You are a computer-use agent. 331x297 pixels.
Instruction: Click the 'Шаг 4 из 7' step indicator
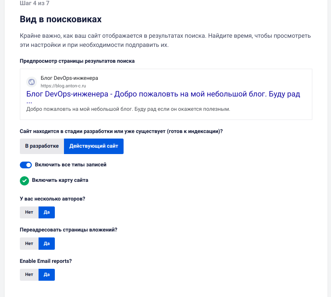click(34, 3)
